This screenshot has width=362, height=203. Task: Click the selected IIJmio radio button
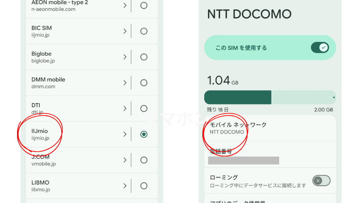[x=144, y=134]
